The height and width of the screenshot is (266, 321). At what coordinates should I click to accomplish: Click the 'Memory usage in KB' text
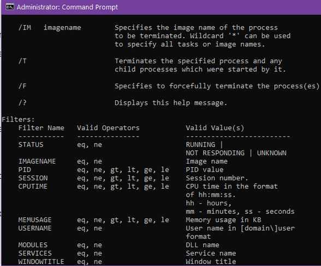(x=223, y=220)
